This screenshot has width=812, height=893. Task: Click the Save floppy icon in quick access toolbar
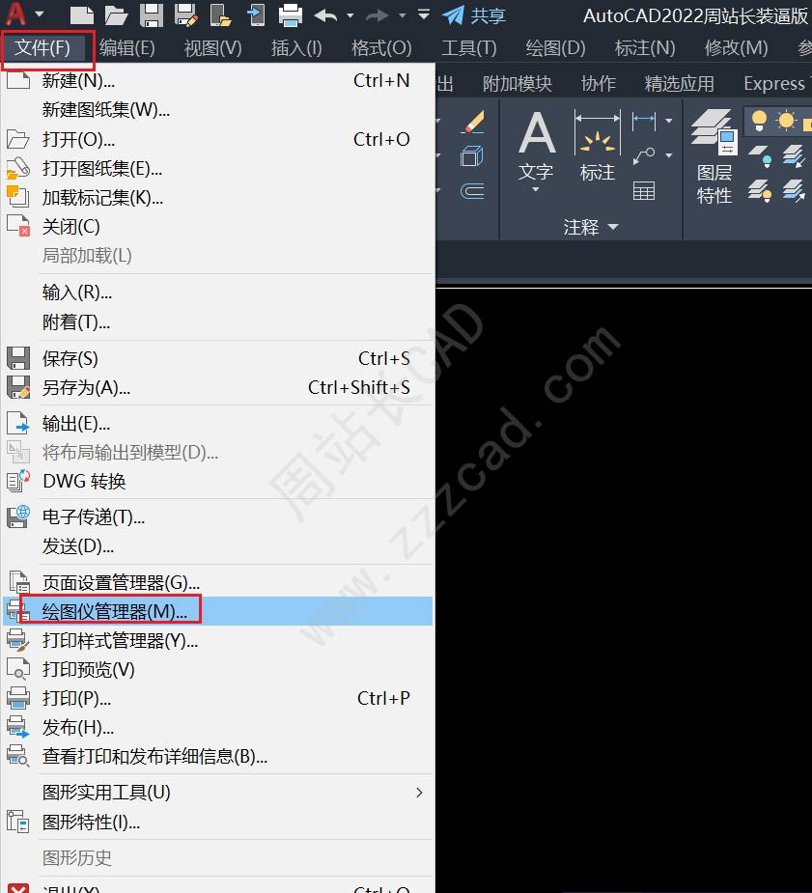pos(152,15)
